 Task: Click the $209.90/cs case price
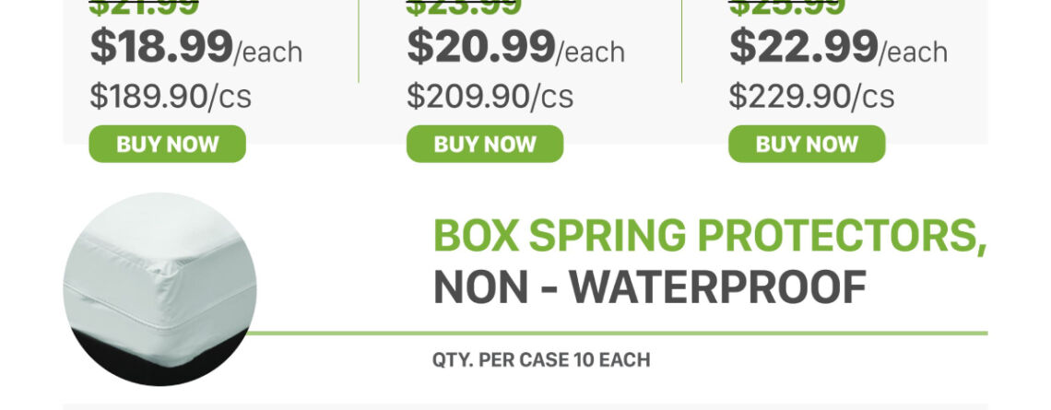tap(490, 96)
